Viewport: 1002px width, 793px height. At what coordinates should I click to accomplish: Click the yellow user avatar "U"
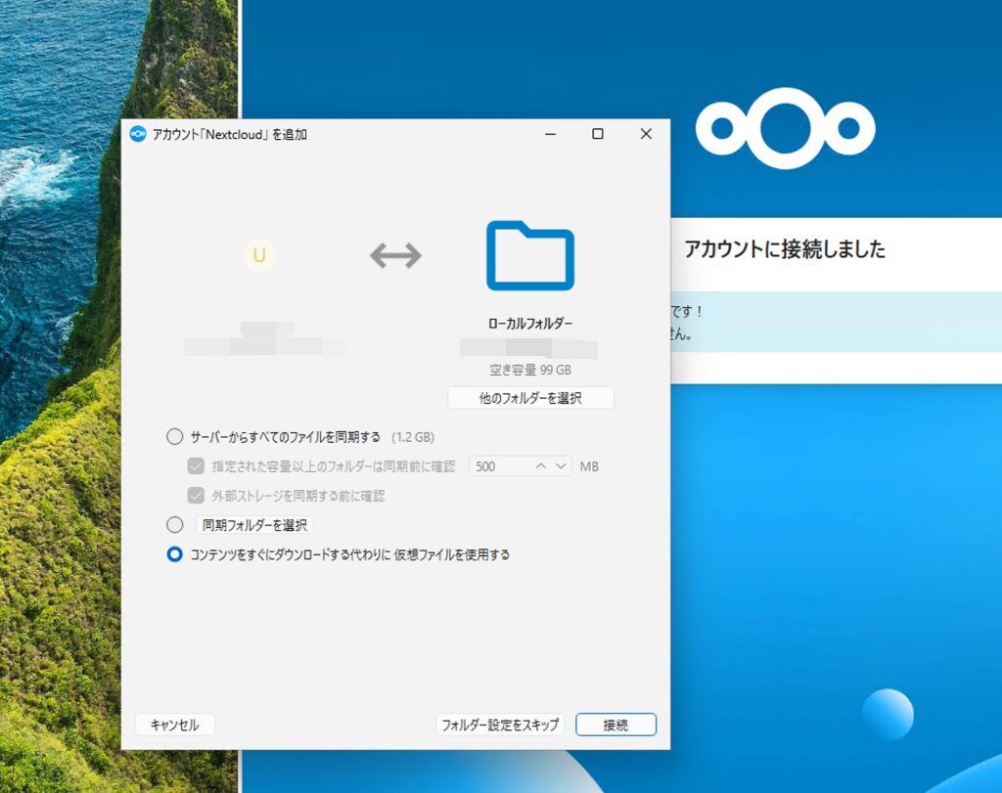click(259, 256)
